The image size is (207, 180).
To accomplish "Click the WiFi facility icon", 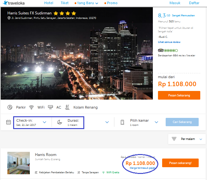I will (31, 107).
